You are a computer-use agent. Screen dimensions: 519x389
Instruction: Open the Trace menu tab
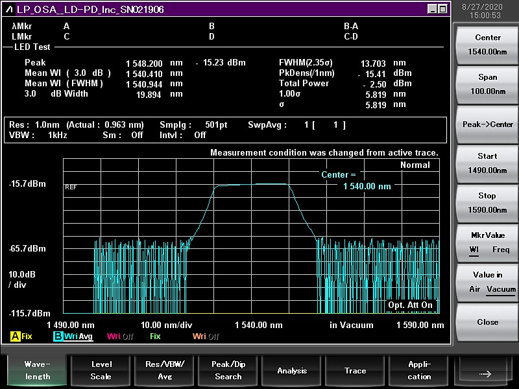[x=355, y=370]
